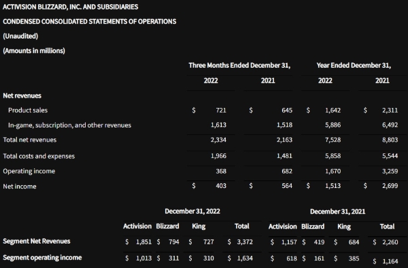Click Segment Net Revenues value 419
This screenshot has width=408, height=268.
click(319, 242)
